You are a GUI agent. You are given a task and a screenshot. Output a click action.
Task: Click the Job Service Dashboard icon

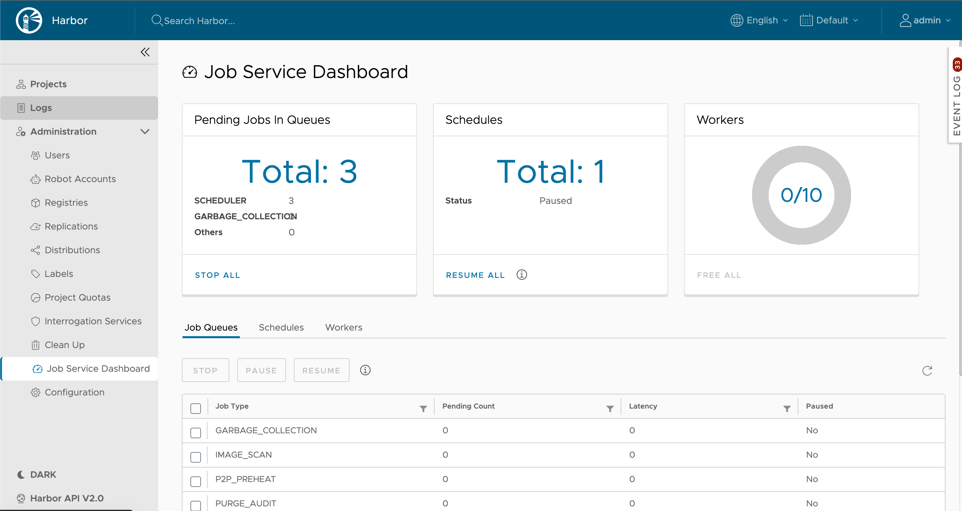pos(36,369)
